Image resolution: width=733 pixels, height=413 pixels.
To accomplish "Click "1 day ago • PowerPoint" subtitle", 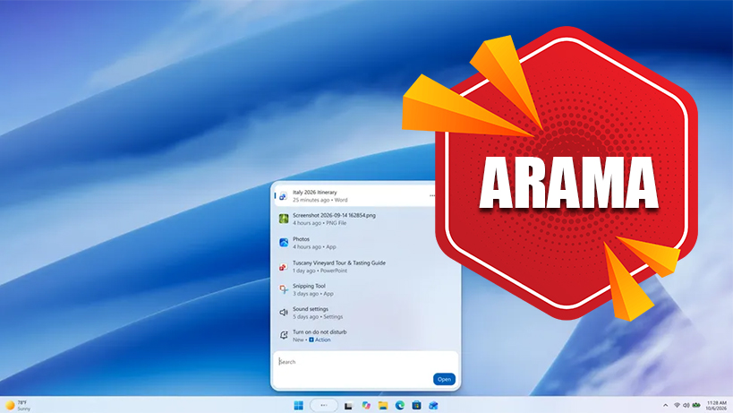I will (x=320, y=271).
